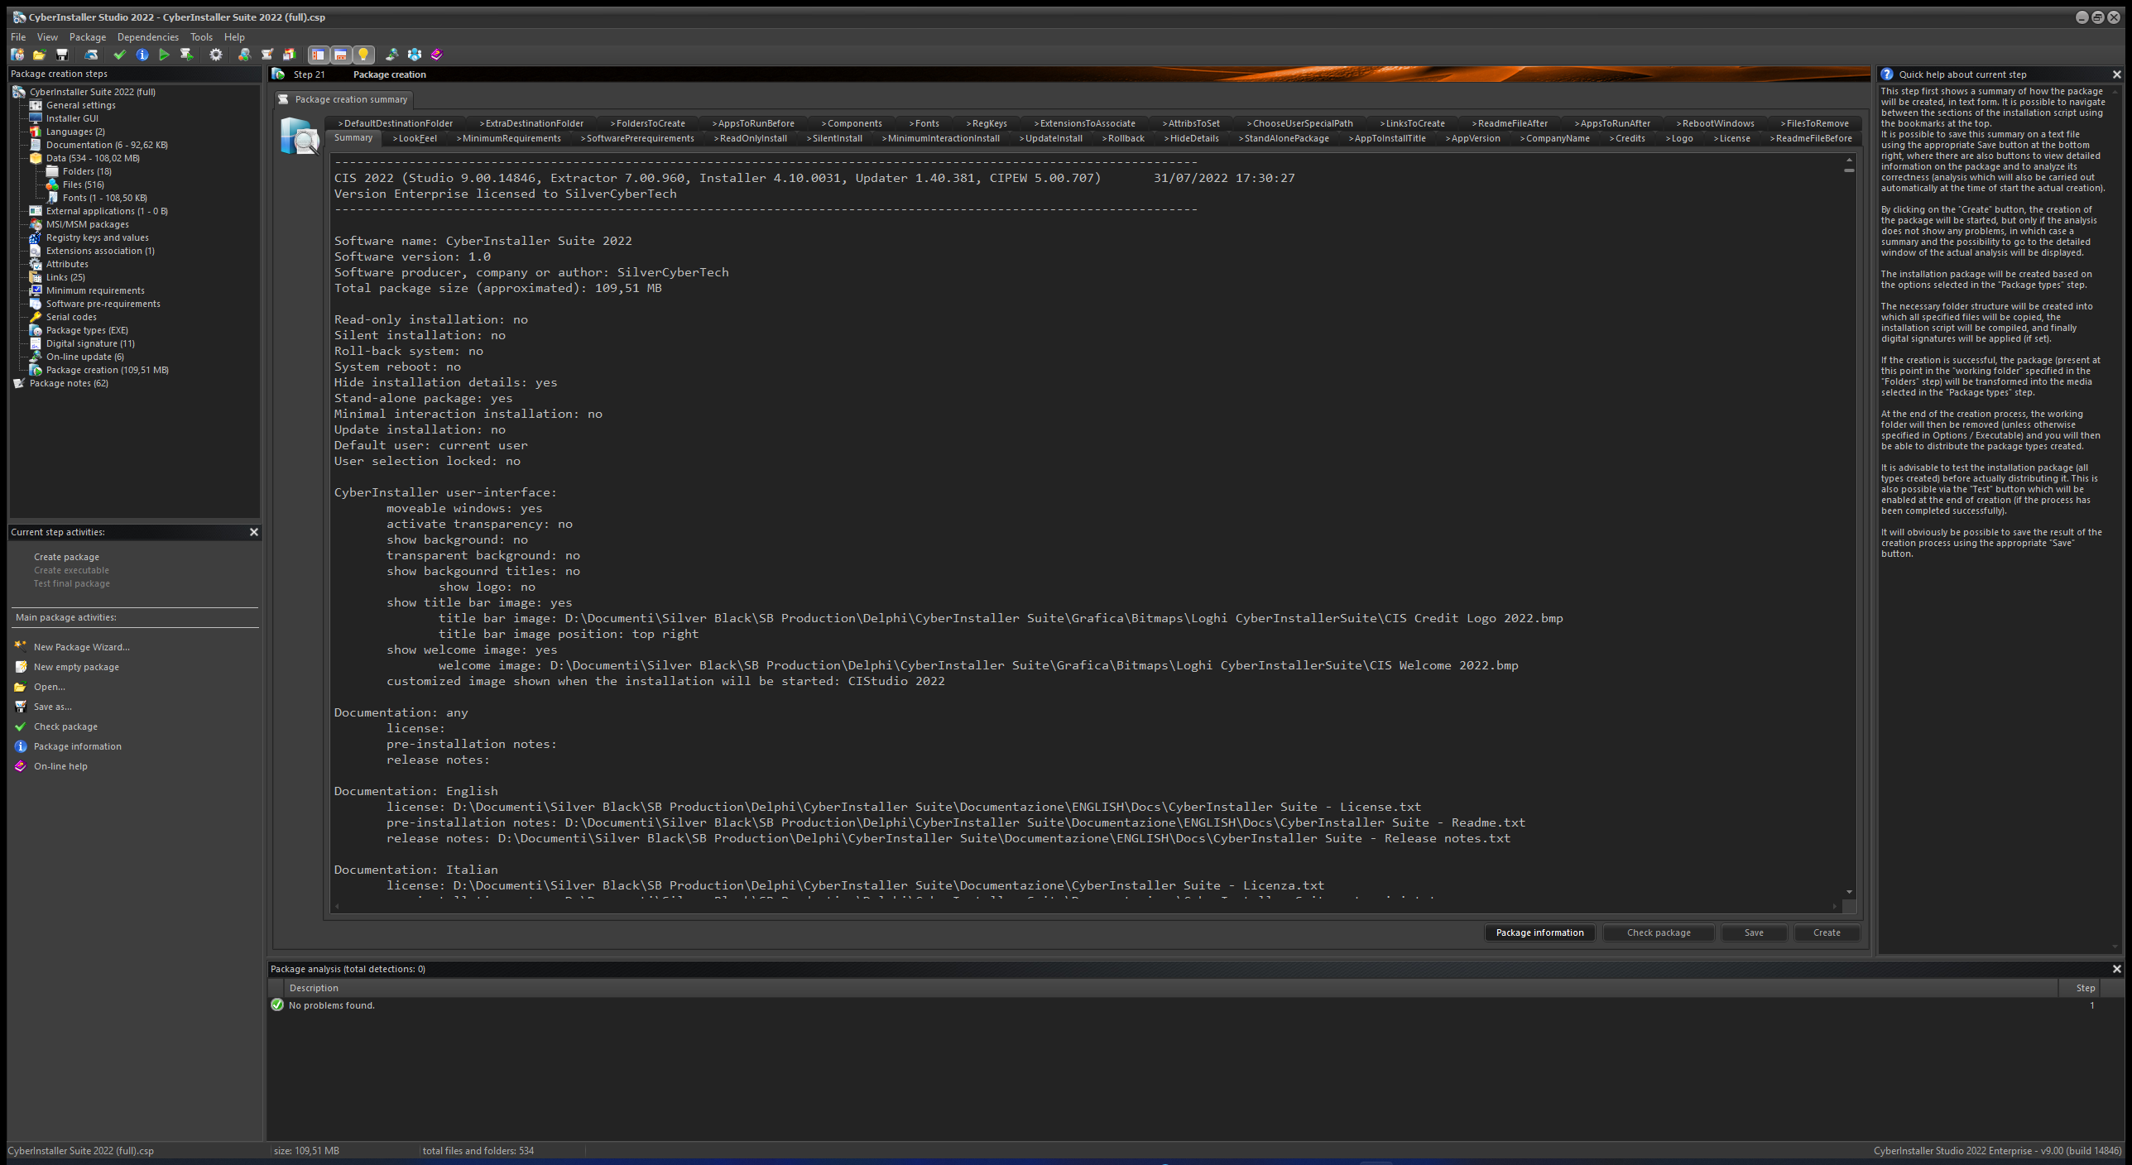Open the View menu
Viewport: 2132px width, 1165px height.
(47, 37)
